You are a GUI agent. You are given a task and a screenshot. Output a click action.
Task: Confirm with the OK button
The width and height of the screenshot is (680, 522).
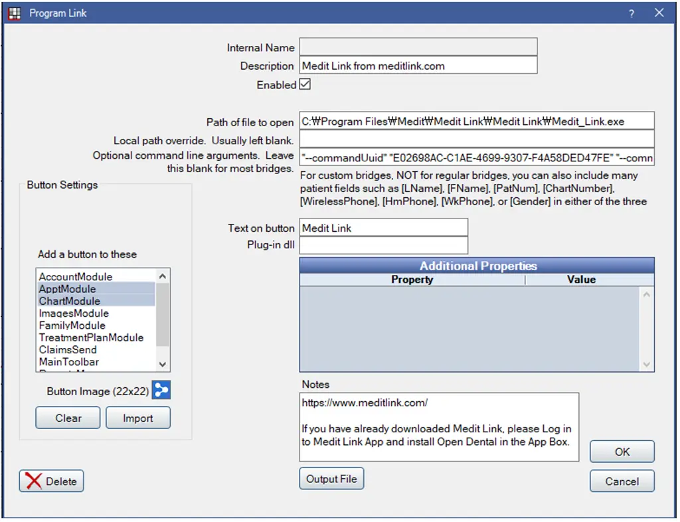(622, 452)
